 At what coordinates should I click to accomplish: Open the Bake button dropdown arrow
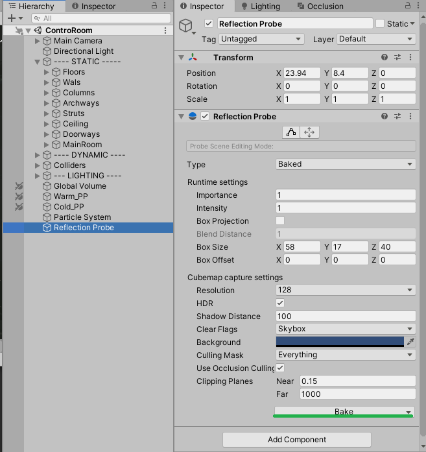[x=408, y=412]
